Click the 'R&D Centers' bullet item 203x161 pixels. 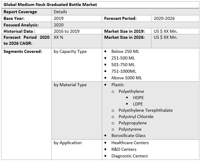pyautogui.click(x=124, y=149)
